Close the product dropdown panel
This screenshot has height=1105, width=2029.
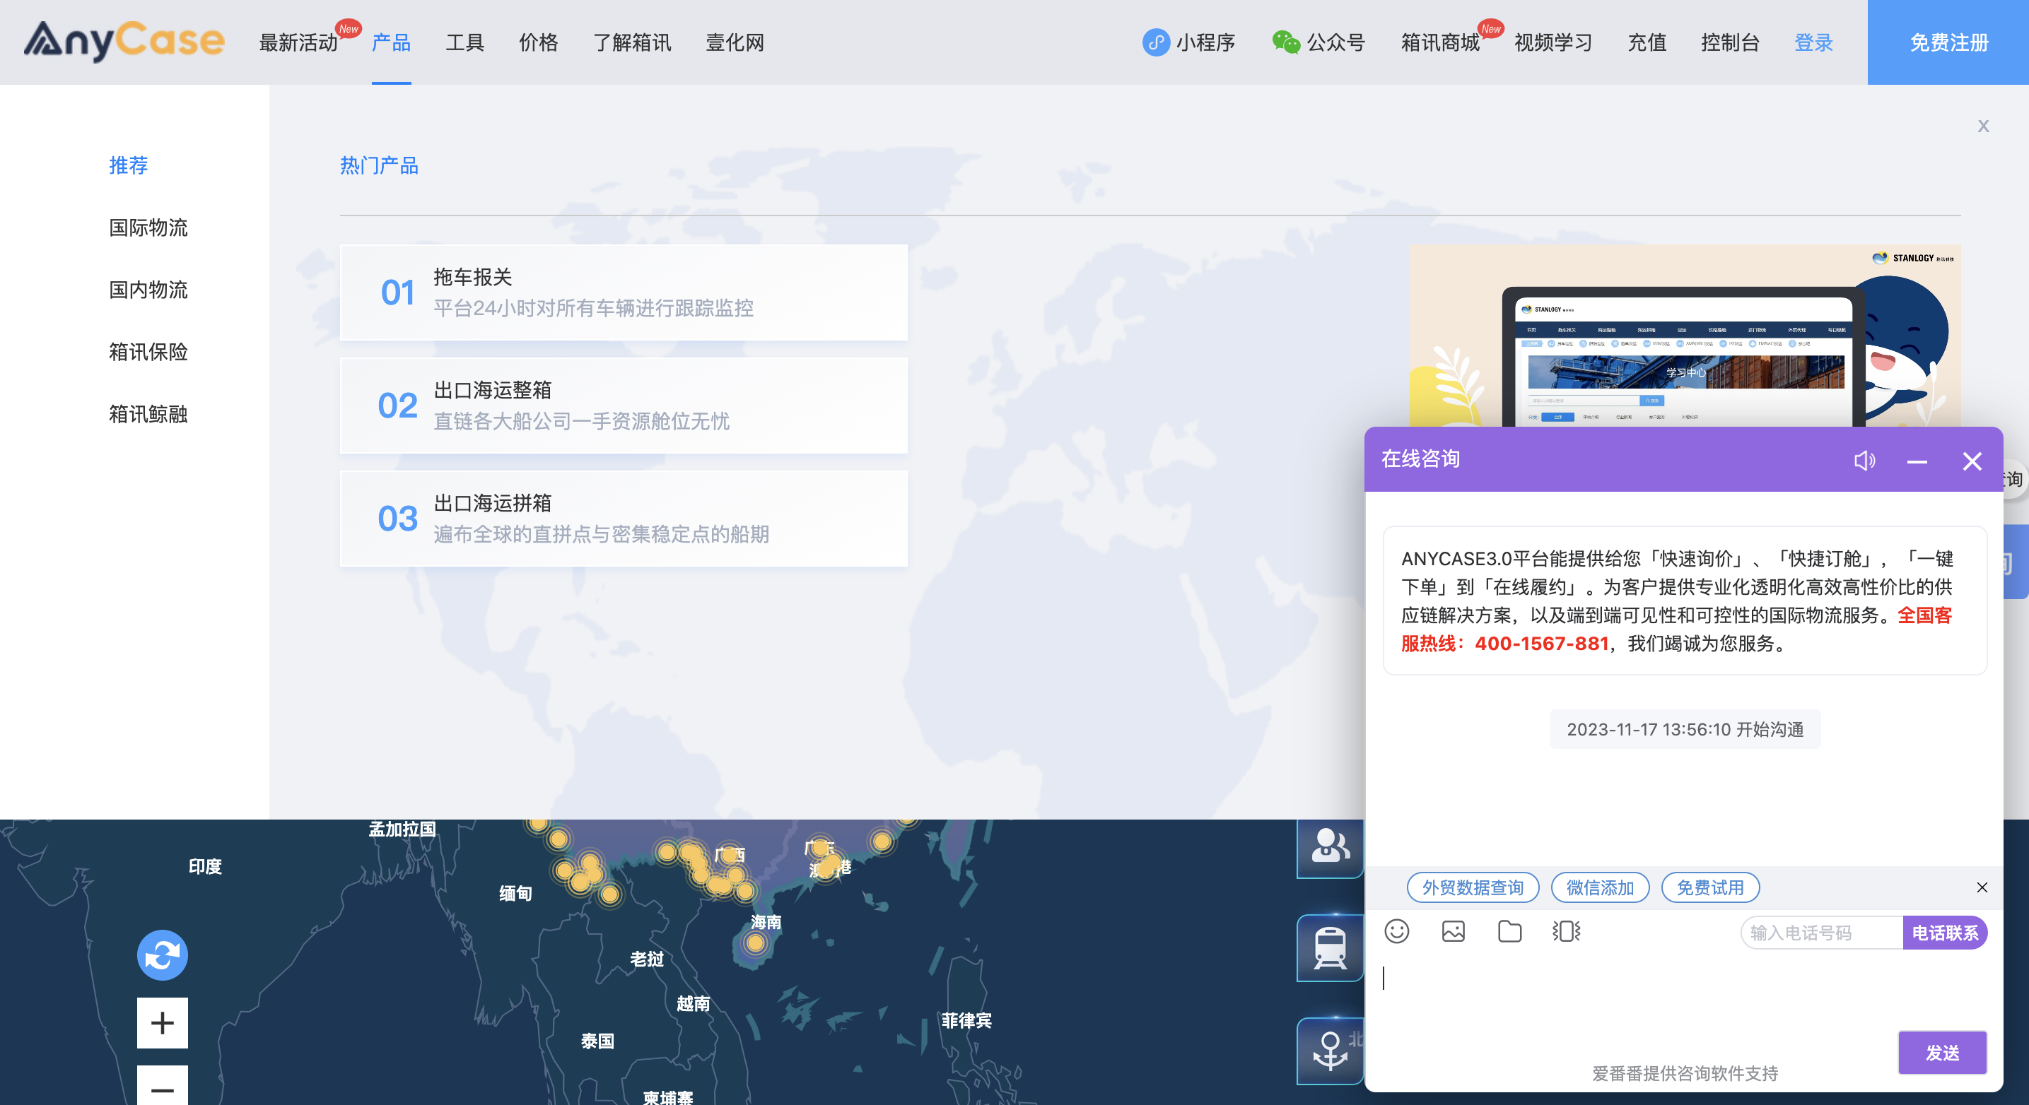(x=1982, y=126)
